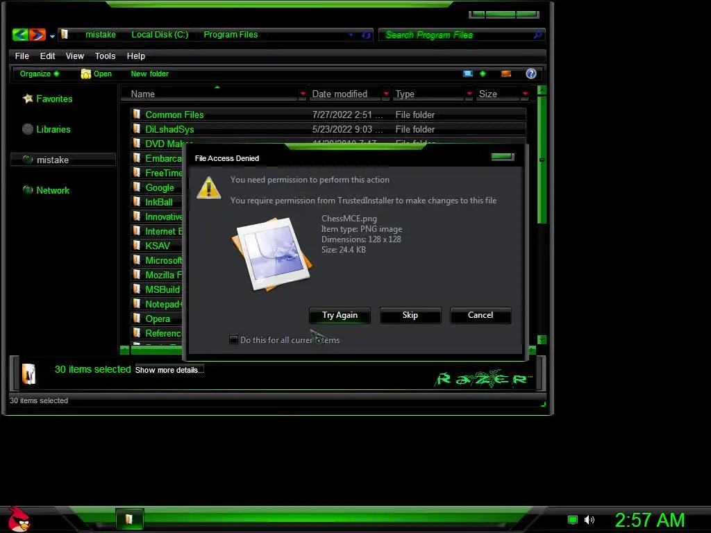Sort by the Size column header
711x533 pixels.
coord(497,94)
